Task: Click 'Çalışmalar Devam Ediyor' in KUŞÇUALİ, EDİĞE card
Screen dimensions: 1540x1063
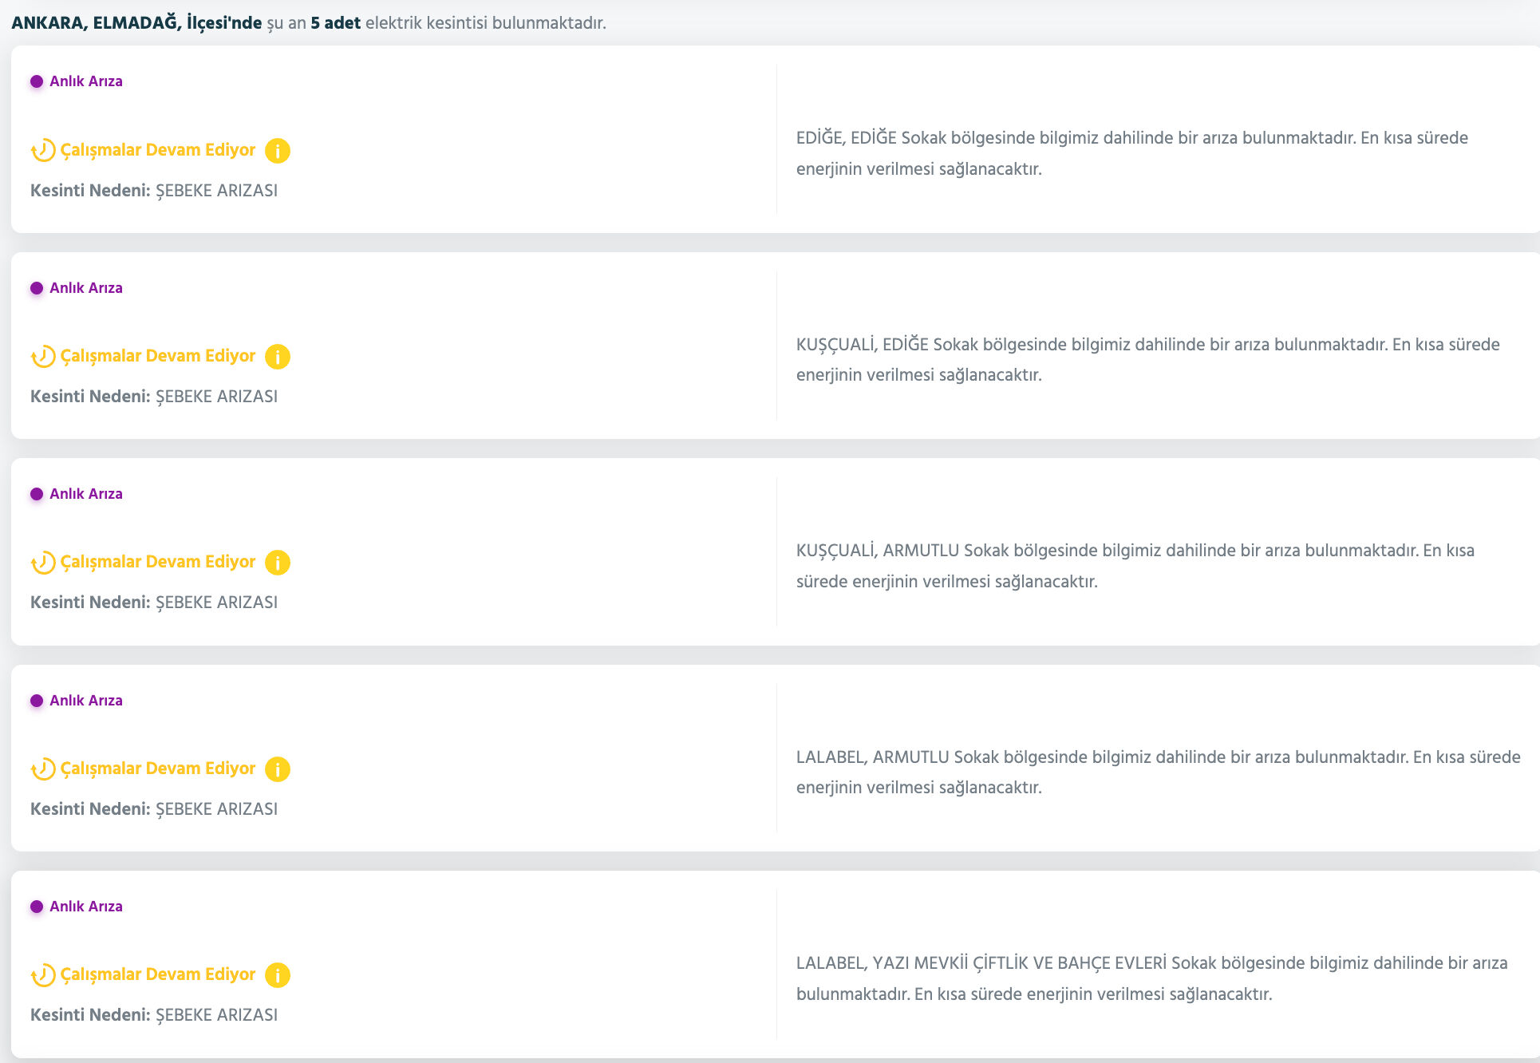Action: [158, 356]
